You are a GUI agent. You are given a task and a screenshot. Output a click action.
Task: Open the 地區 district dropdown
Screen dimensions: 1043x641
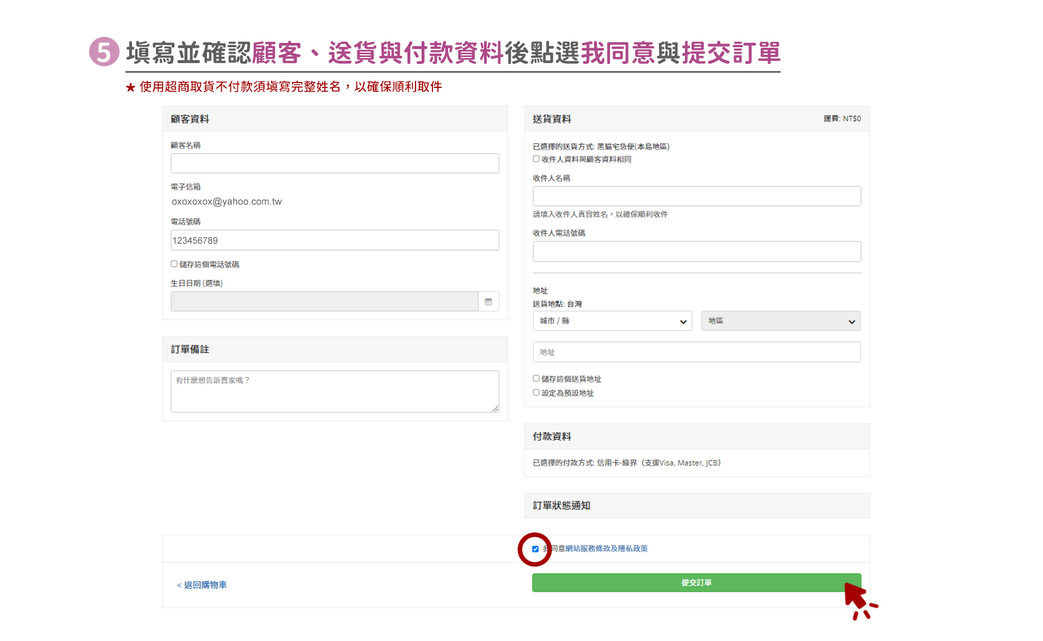pos(781,321)
